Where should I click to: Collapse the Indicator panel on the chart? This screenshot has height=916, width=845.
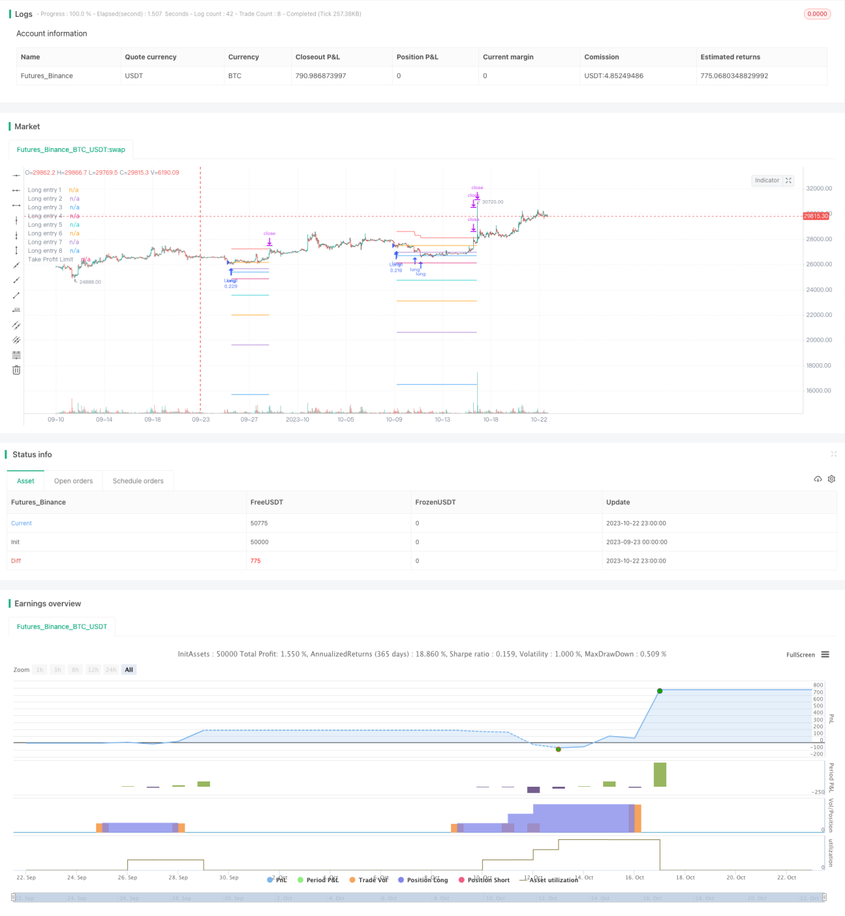pyautogui.click(x=788, y=181)
